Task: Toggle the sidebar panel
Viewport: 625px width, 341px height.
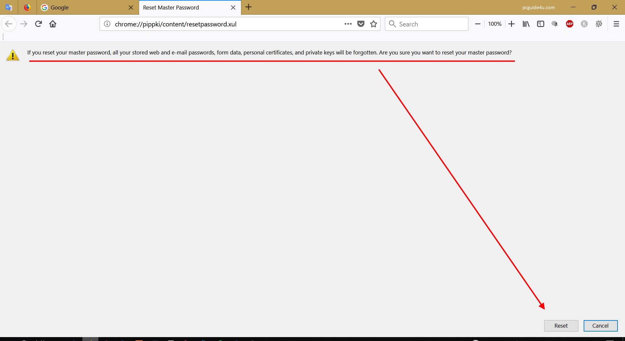Action: [x=541, y=24]
